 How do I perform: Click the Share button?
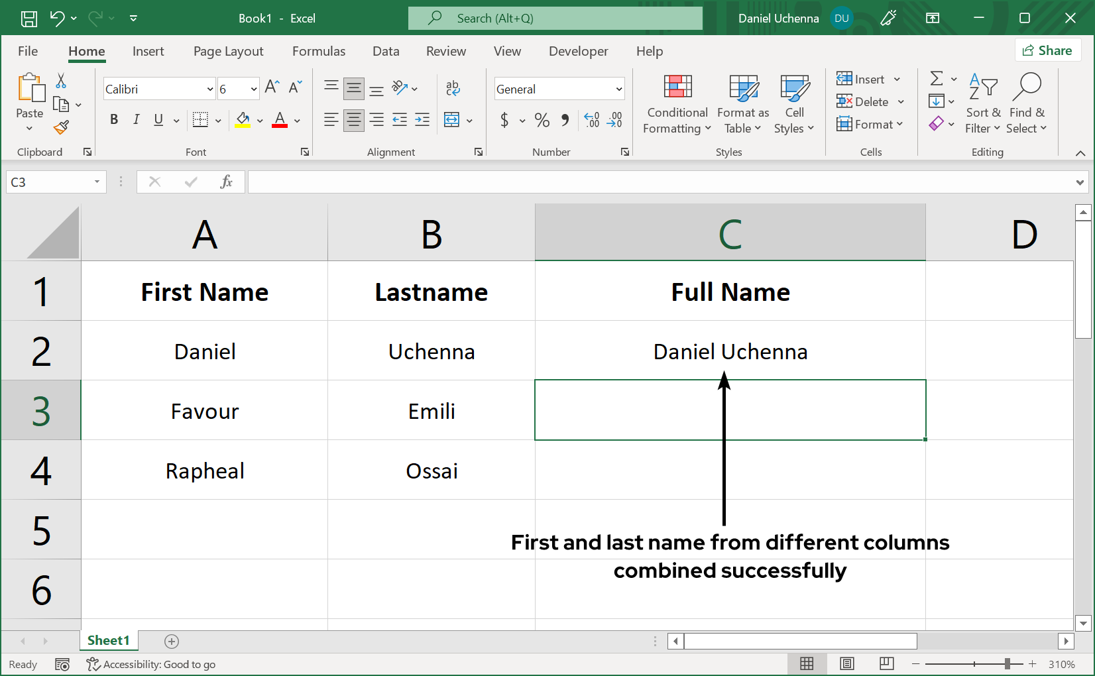coord(1048,50)
